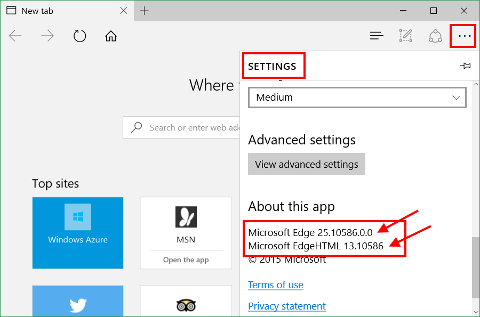The image size is (480, 317).
Task: Open View advanced settings
Action: pos(306,164)
